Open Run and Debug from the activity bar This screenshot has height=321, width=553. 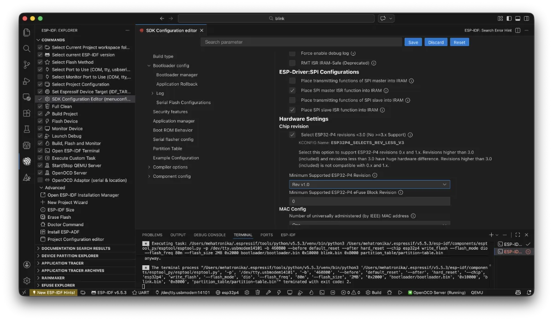27,81
